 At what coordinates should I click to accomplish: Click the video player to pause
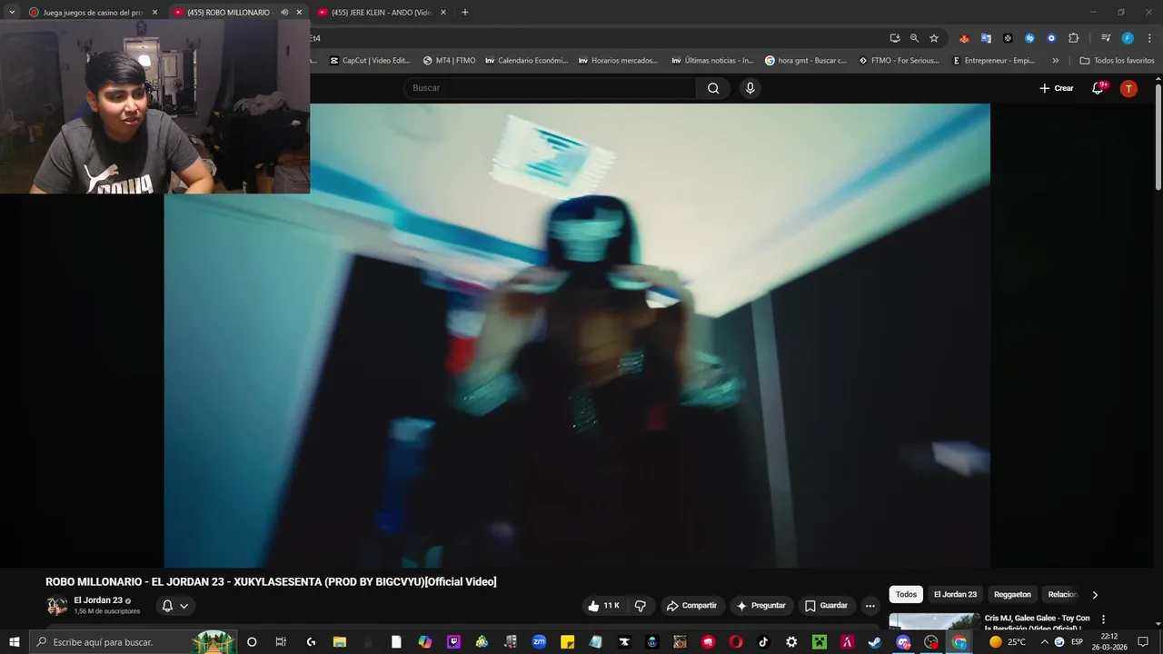577,335
